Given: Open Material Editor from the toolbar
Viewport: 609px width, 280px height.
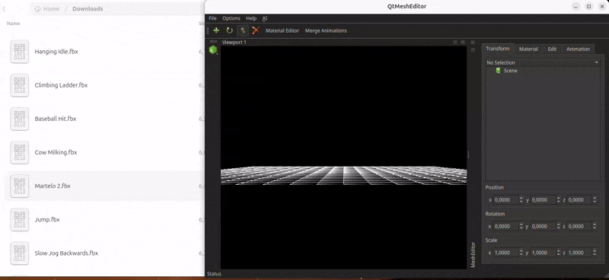Looking at the screenshot, I should click(282, 30).
